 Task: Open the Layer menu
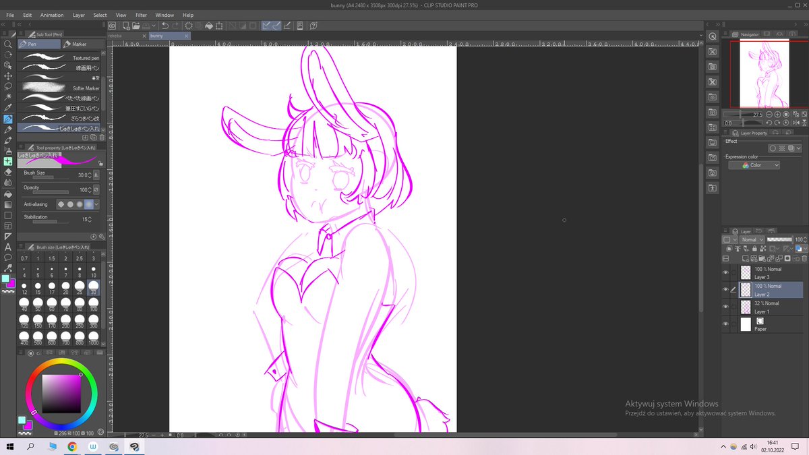tap(79, 15)
